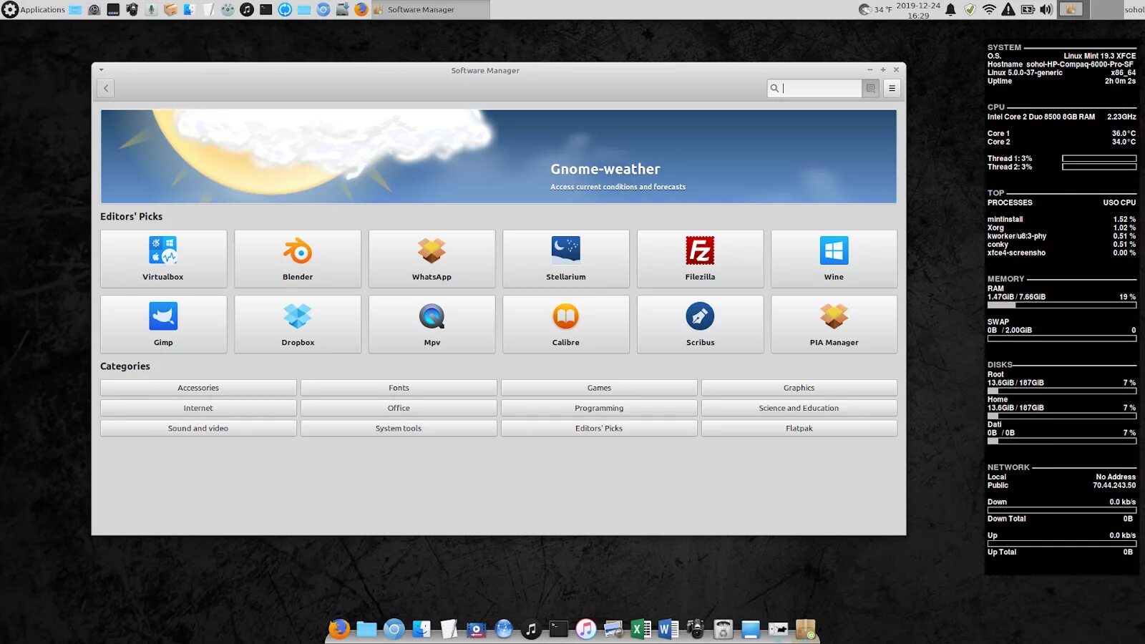Launch the iTunes-style music icon in the dock
This screenshot has height=644, width=1145.
pyautogui.click(x=586, y=629)
